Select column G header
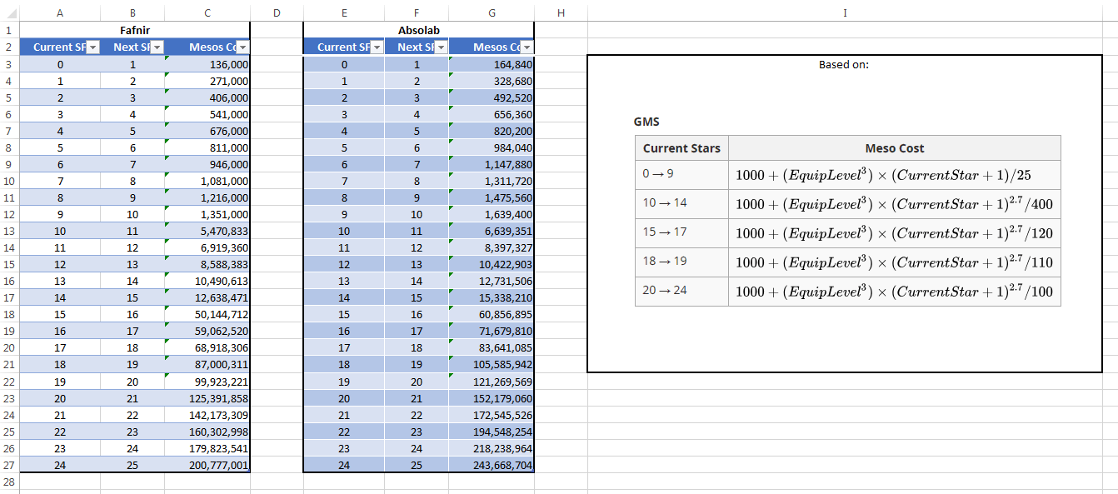Screen dimensions: 1118x494 coord(492,12)
